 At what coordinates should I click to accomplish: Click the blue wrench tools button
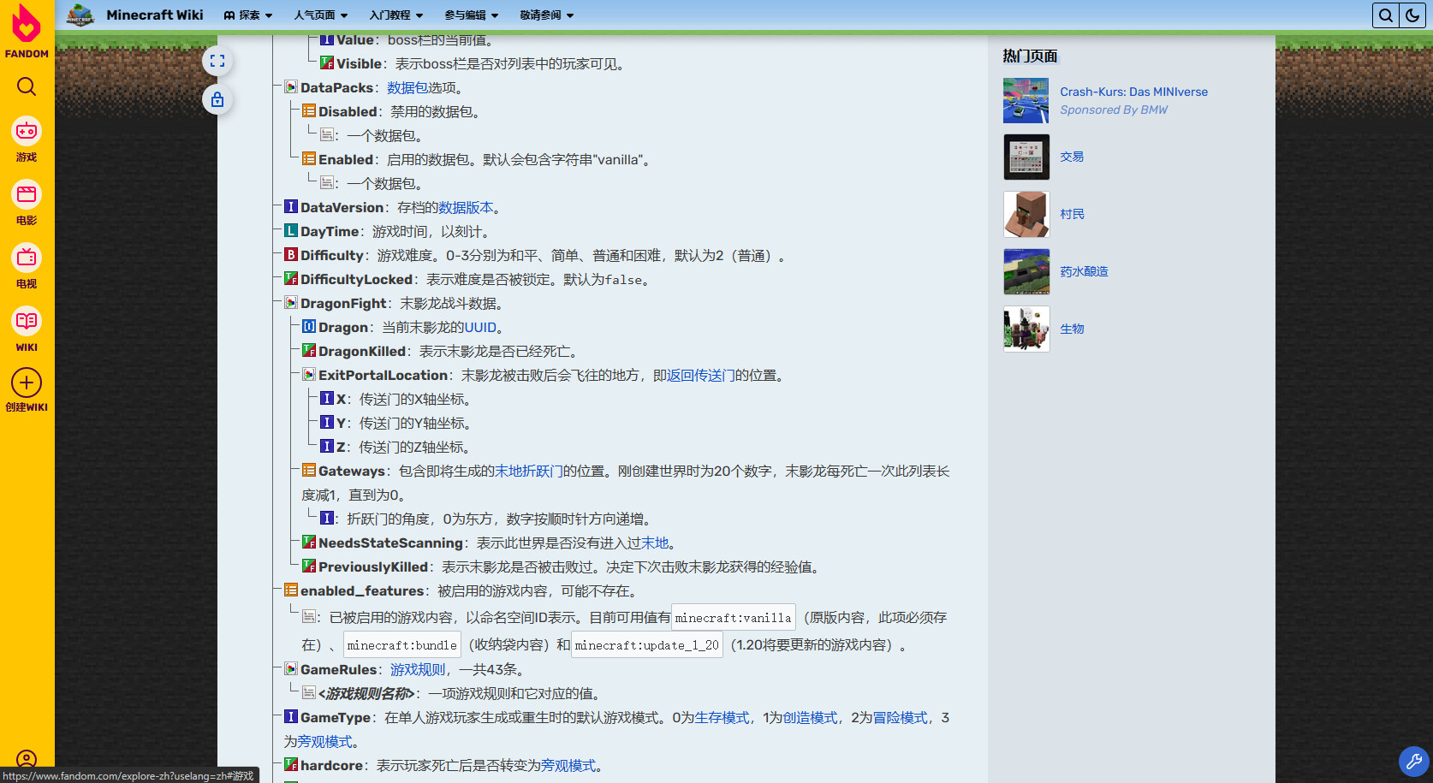pos(1413,761)
